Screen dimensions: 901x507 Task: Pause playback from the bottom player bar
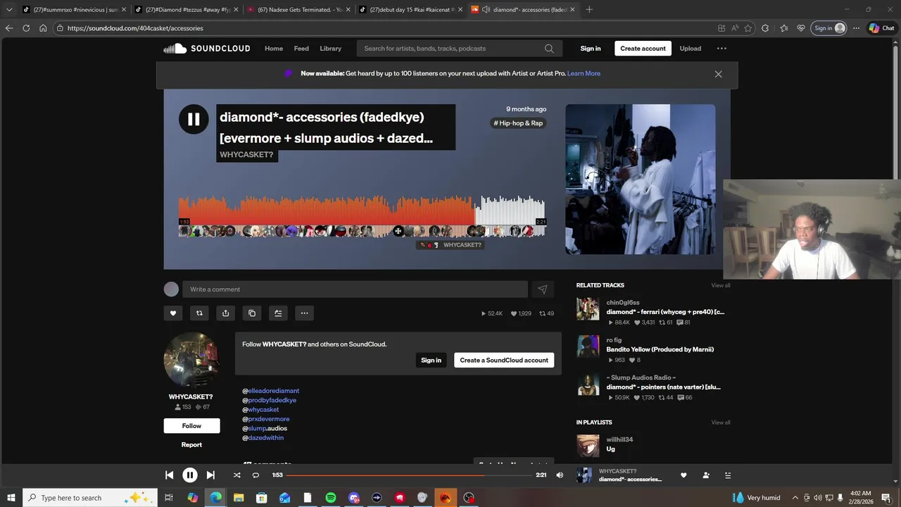tap(190, 475)
